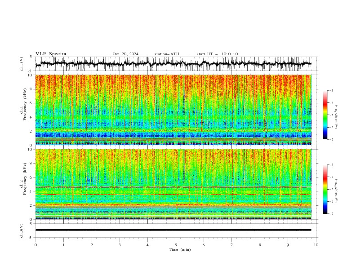The image size is (356, 275).
Task: Click inside the ch.1 spectrogram panel
Action: pyautogui.click(x=173, y=110)
